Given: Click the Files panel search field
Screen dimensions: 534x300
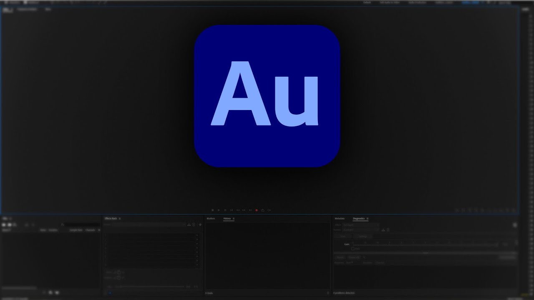Looking at the screenshot, I should (83, 225).
